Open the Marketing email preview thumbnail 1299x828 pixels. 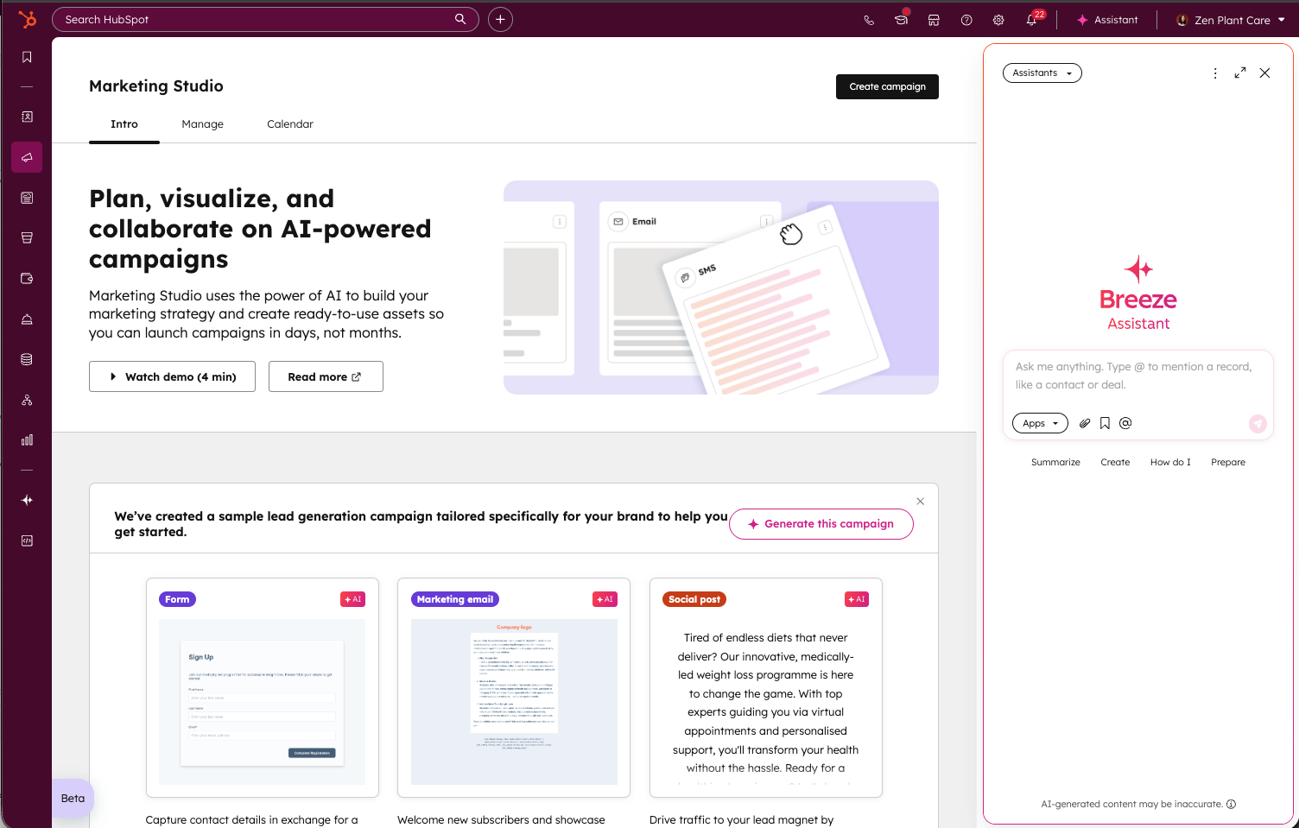[514, 702]
